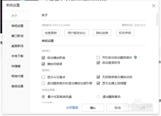Open 快捷键 settings section
Screen dimensions: 161x116
click(16, 66)
